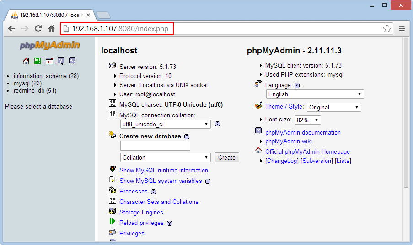Click help icon beside Processes
Image resolution: width=413 pixels, height=245 pixels.
tap(153, 192)
